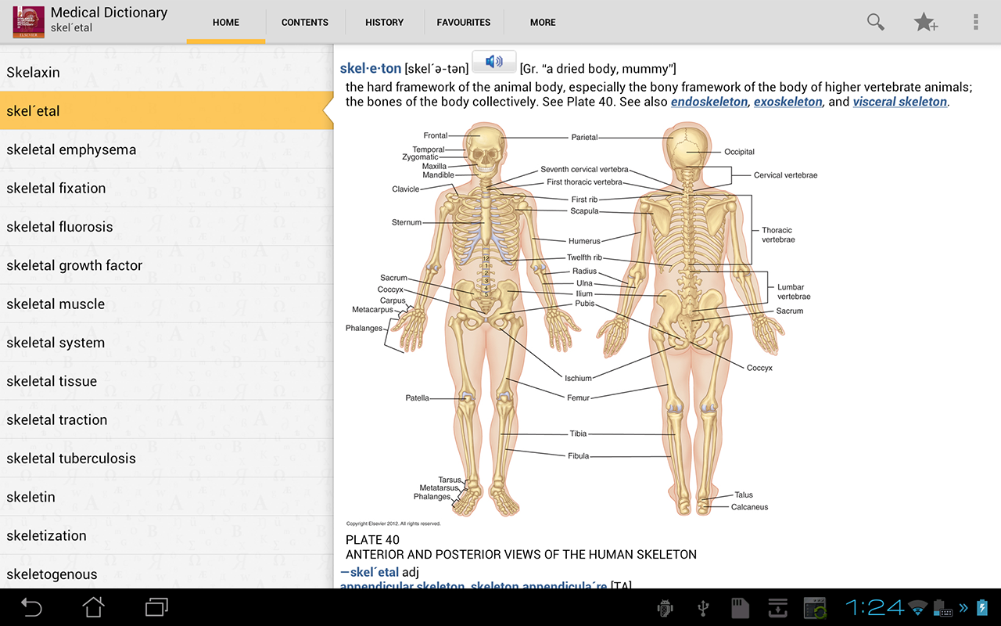Image resolution: width=1001 pixels, height=626 pixels.
Task: Choose the Skelaxin entry
Action: pos(33,72)
